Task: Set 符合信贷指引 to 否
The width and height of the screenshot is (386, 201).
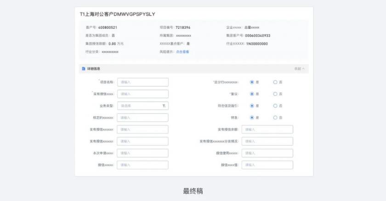Action: coord(275,106)
